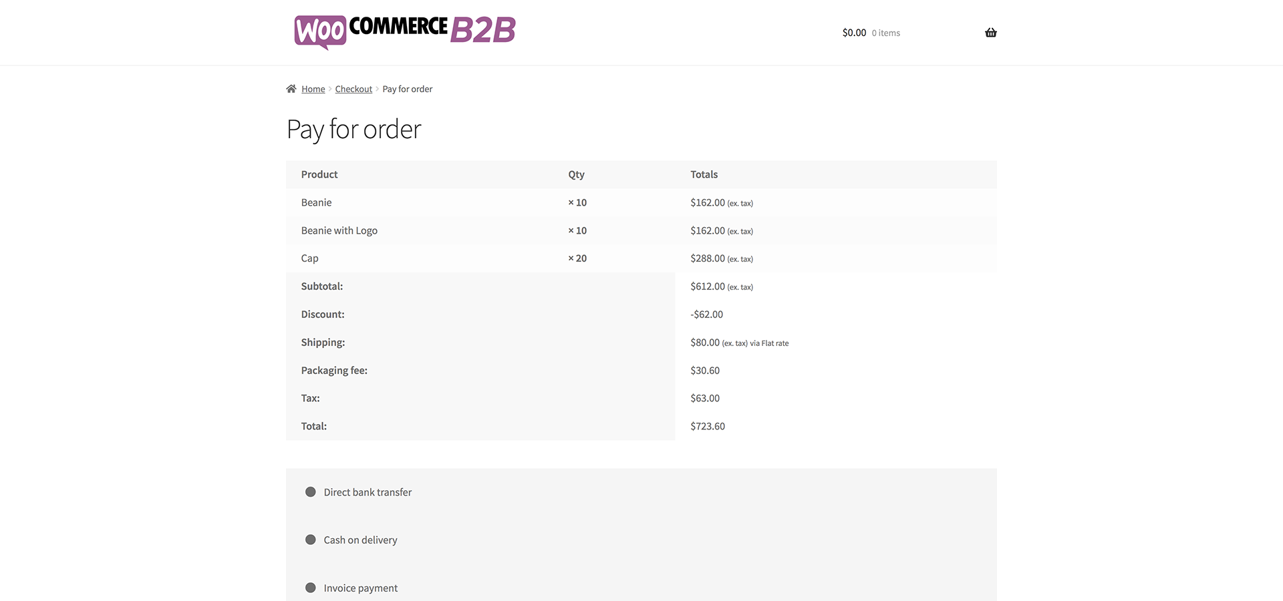Click the Totals column header
Viewport: 1283px width, 601px height.
(x=704, y=174)
